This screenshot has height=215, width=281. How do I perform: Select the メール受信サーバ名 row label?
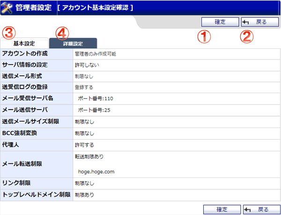click(28, 98)
